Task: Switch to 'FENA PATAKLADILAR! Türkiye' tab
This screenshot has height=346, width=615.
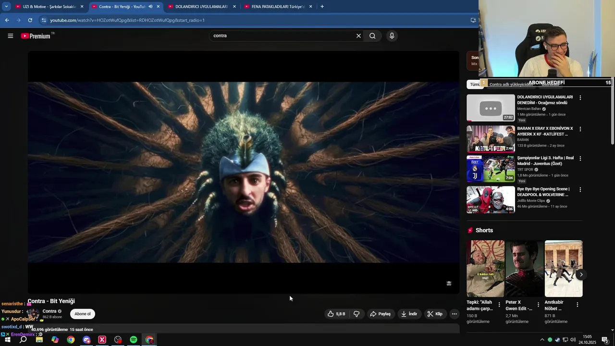Action: tap(278, 7)
